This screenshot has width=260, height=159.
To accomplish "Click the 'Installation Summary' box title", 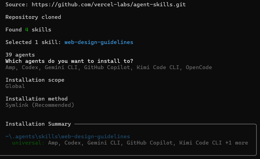I will pyautogui.click(x=38, y=124).
